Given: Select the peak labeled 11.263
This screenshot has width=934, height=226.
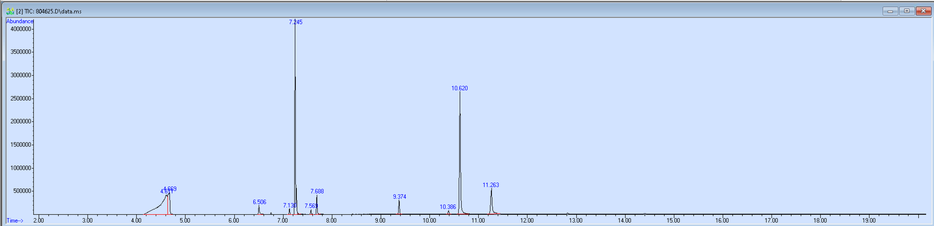Looking at the screenshot, I should click(x=491, y=185).
